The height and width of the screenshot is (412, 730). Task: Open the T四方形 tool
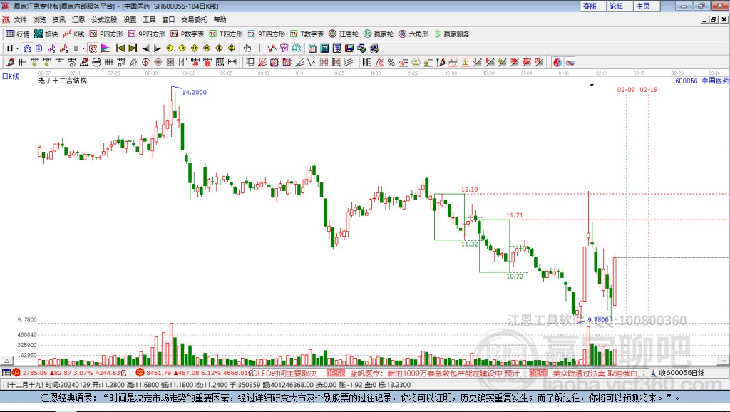tap(226, 34)
